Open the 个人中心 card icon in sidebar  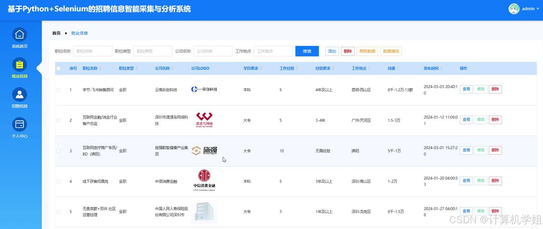[x=20, y=124]
